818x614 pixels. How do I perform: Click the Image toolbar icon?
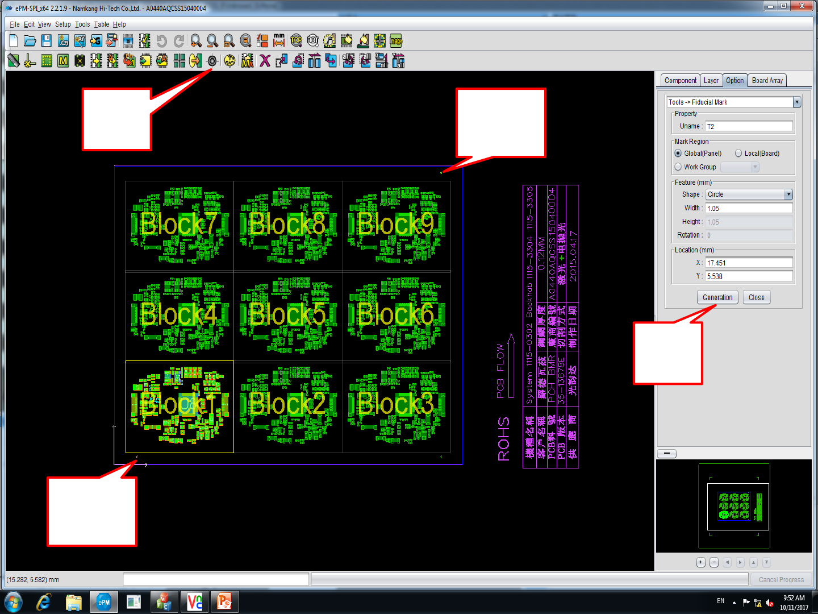coord(396,41)
